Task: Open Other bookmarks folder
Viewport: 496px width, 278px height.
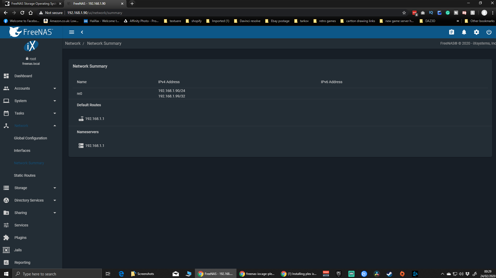Action: coord(480,21)
